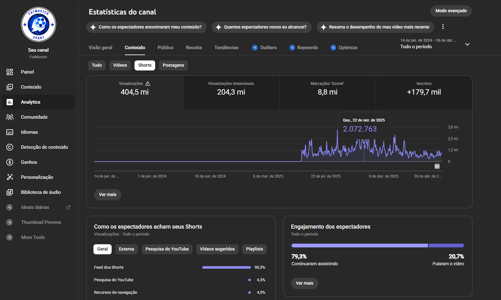This screenshot has width=501, height=300.
Task: Click the warning icon beside Visualizações
Action: click(x=148, y=84)
